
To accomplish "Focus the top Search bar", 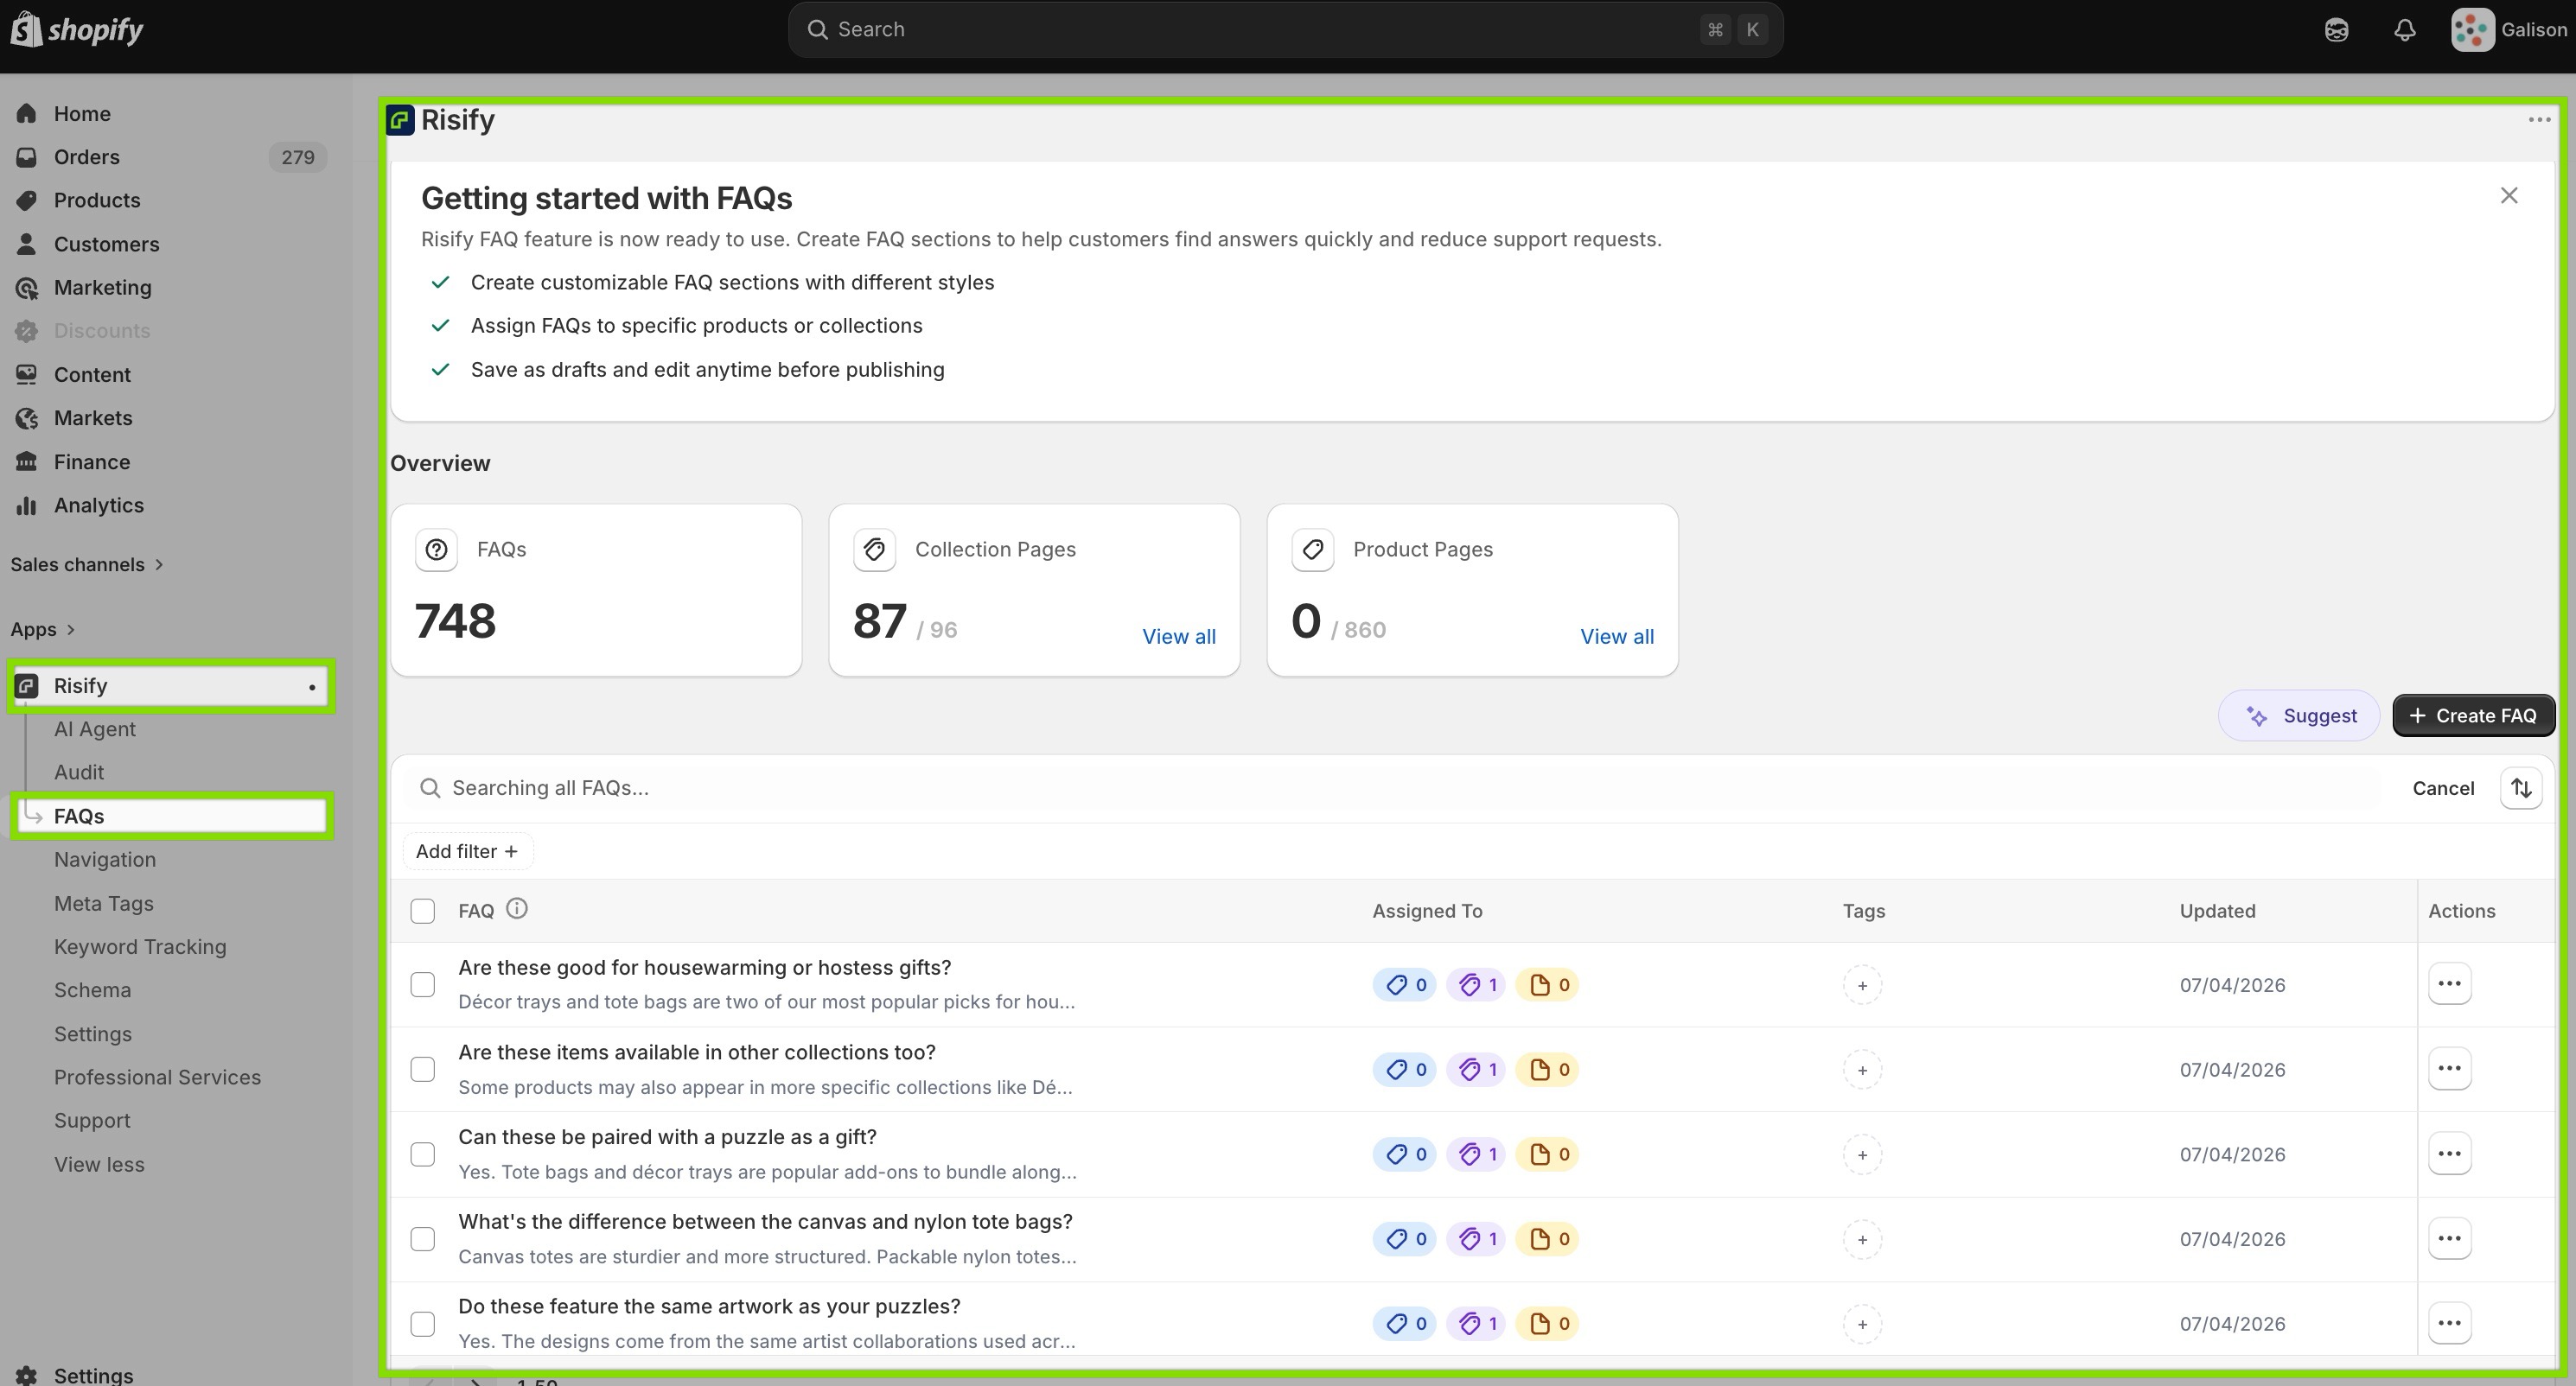I will 1285,30.
